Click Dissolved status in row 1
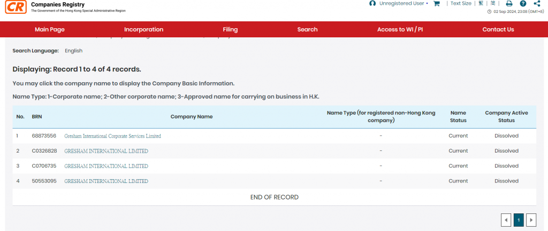 [506, 136]
